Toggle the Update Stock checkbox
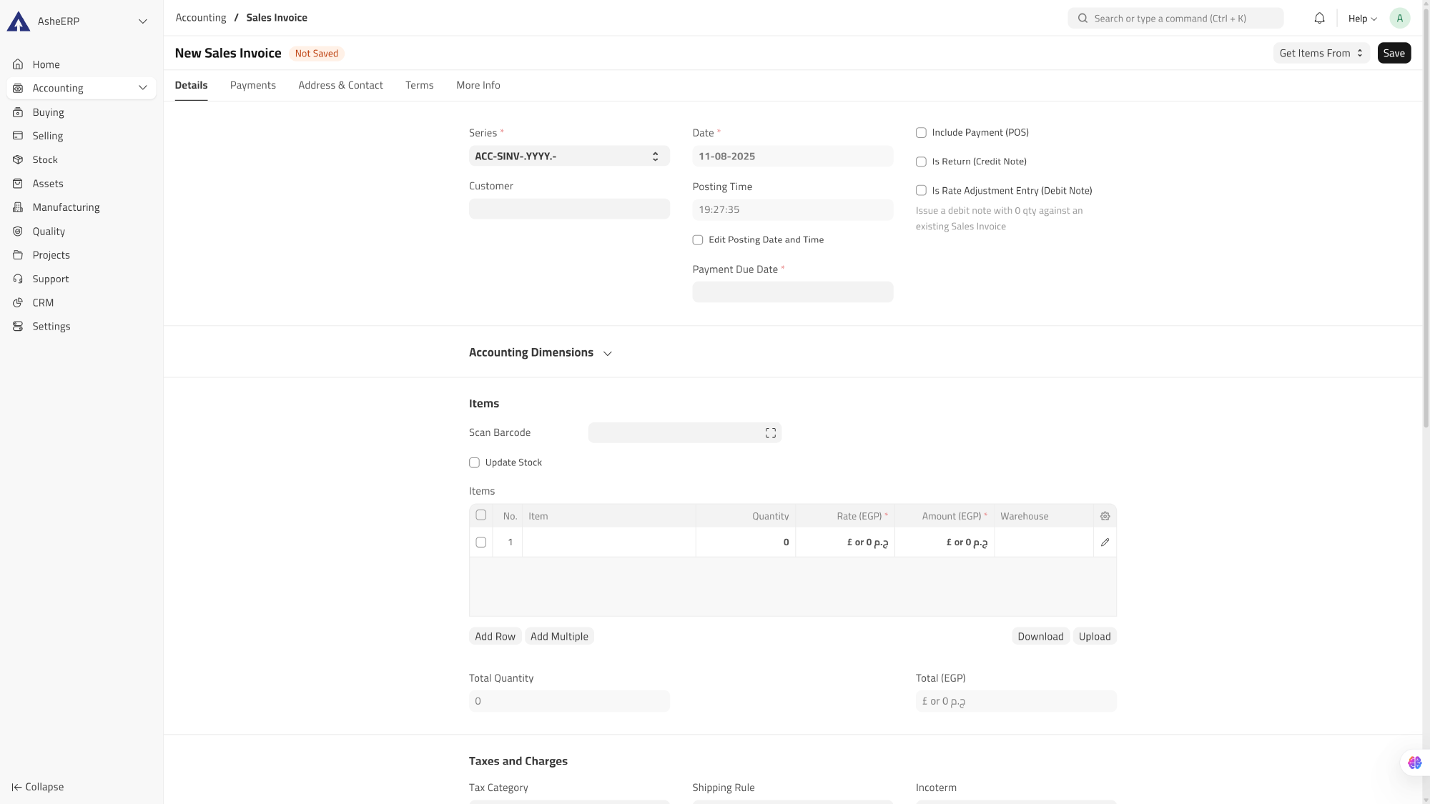Image resolution: width=1430 pixels, height=804 pixels. (x=474, y=462)
